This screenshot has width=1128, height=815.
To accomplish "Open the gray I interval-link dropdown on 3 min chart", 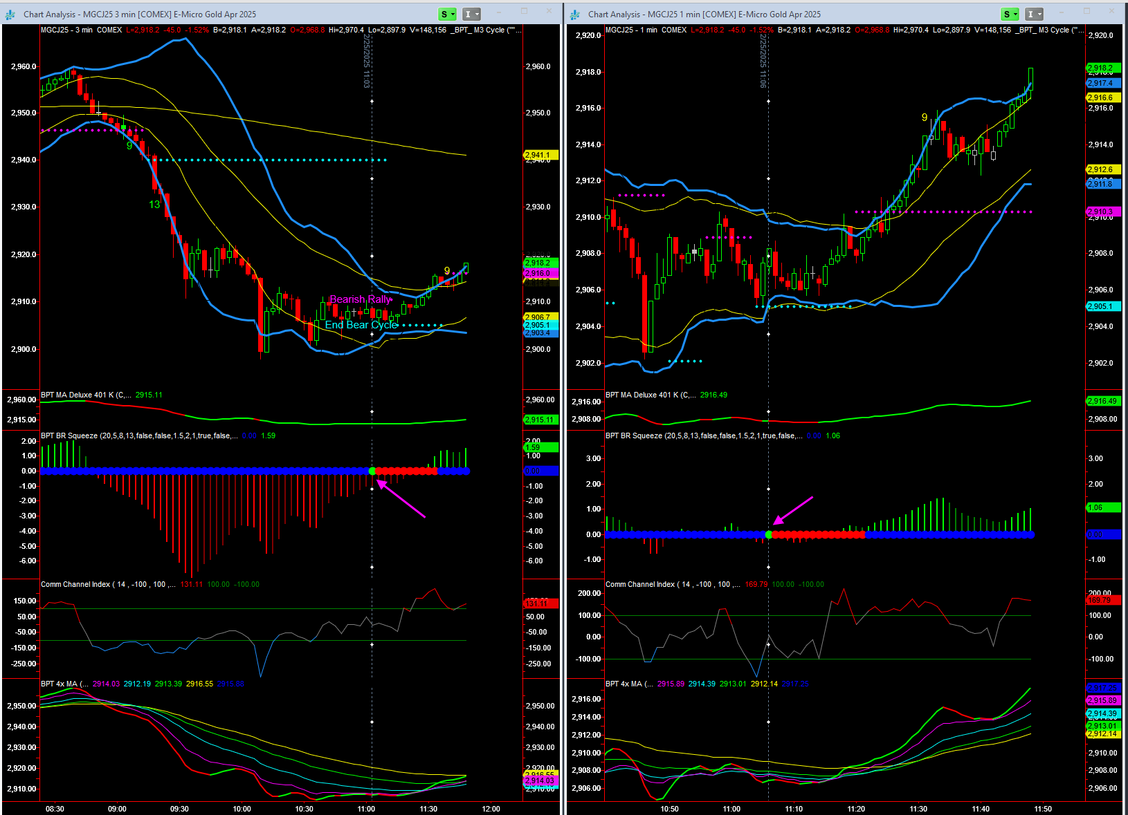I will tap(471, 14).
